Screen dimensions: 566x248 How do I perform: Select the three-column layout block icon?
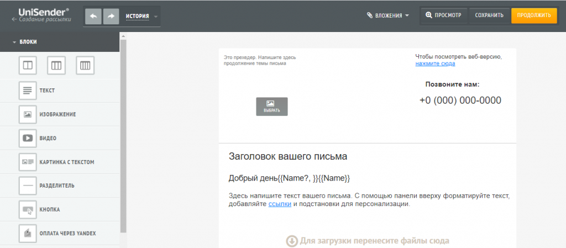56,66
